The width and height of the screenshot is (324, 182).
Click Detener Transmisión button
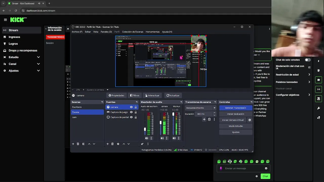click(236, 108)
